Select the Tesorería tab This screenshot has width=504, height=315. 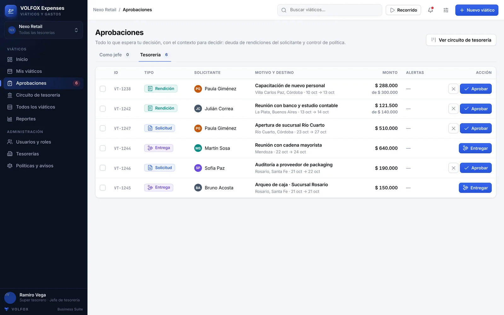[155, 55]
